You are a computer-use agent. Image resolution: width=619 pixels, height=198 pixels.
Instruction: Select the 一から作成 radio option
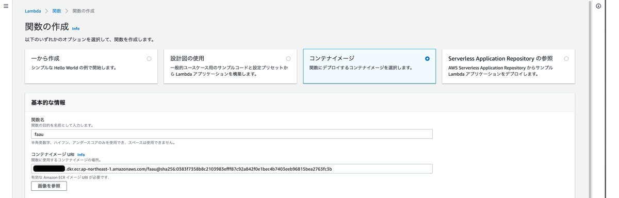tap(149, 59)
